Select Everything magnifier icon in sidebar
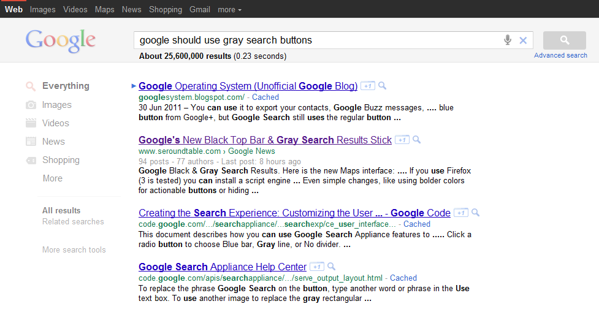 (x=31, y=86)
